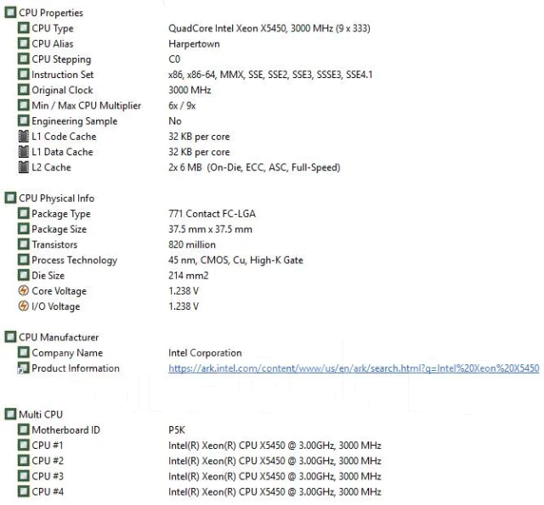Select the '2x 6 MB (On-Die, ECC...' value

tap(254, 167)
